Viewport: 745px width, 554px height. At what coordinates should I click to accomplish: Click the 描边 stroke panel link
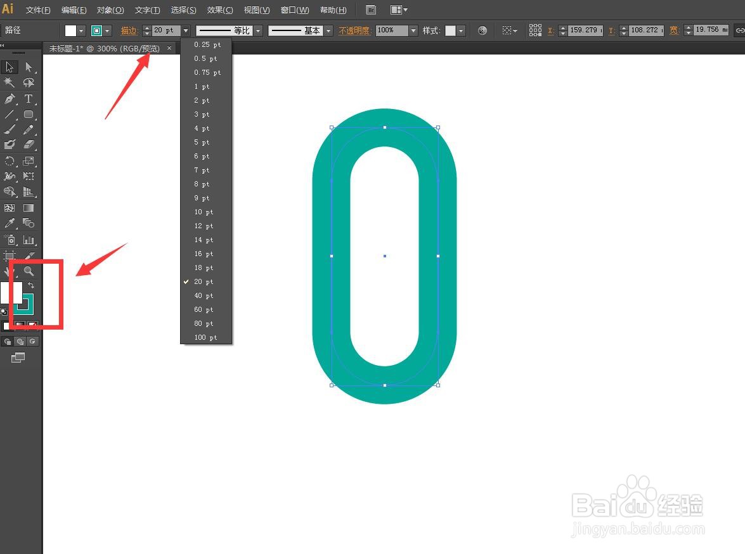(x=129, y=31)
